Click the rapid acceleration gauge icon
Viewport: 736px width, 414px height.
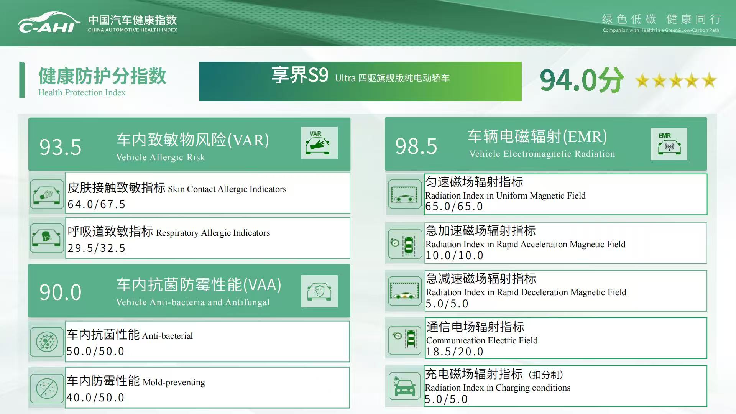coord(404,243)
